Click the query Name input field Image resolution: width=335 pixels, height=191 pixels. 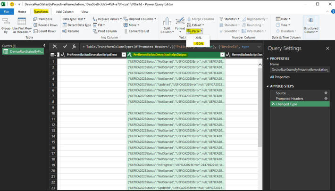click(x=300, y=70)
